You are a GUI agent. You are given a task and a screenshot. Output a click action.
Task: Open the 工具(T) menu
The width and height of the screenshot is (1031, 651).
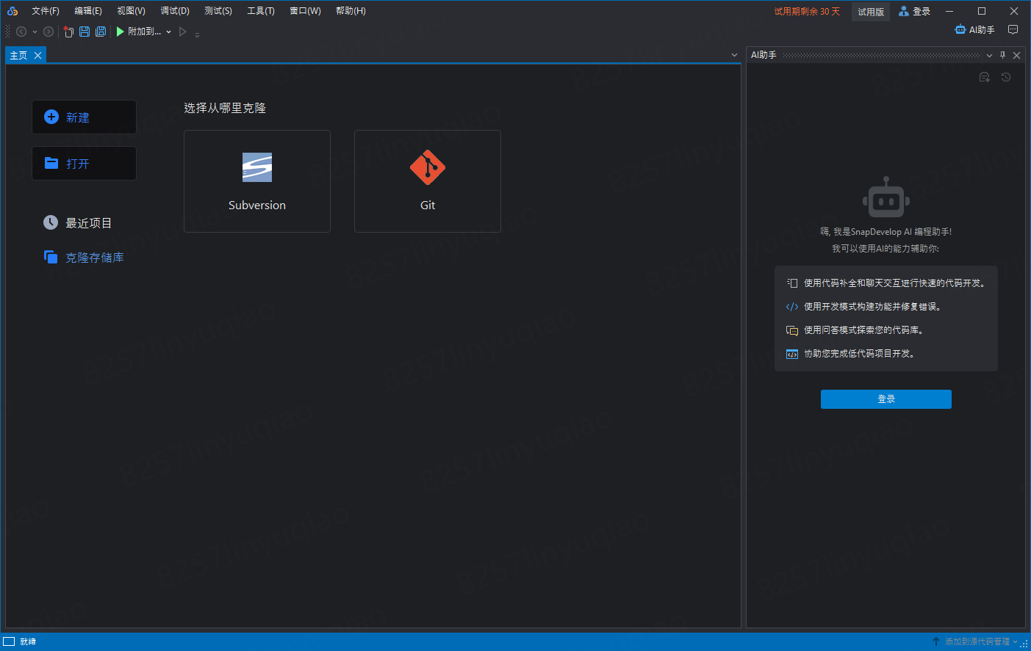coord(260,11)
